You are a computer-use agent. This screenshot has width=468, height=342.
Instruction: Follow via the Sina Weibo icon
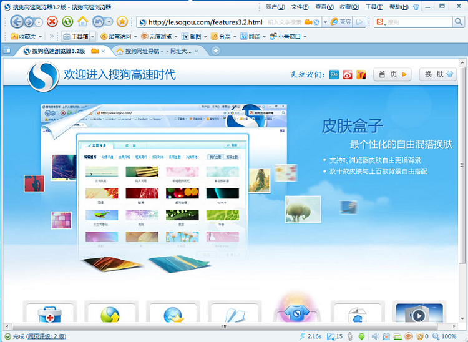348,74
